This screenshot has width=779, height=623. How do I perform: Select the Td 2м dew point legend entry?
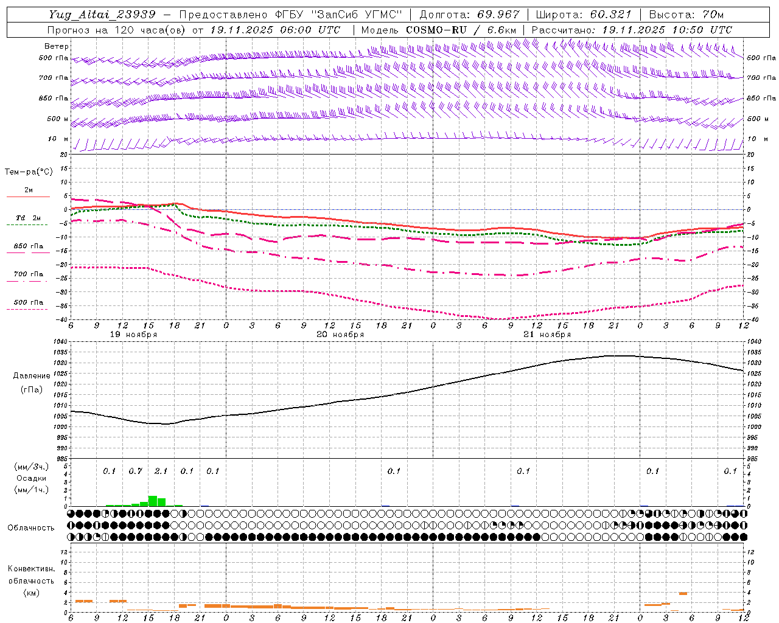[28, 220]
